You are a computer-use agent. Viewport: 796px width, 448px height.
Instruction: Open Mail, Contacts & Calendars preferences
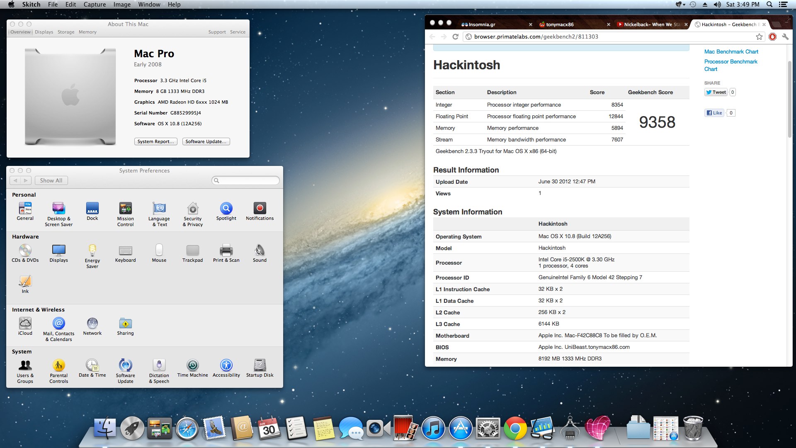pyautogui.click(x=59, y=329)
